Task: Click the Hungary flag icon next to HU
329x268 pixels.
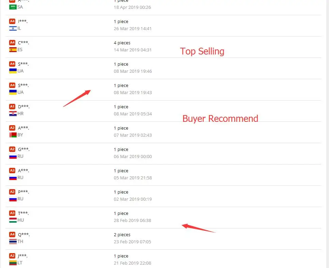Action: tap(13, 220)
